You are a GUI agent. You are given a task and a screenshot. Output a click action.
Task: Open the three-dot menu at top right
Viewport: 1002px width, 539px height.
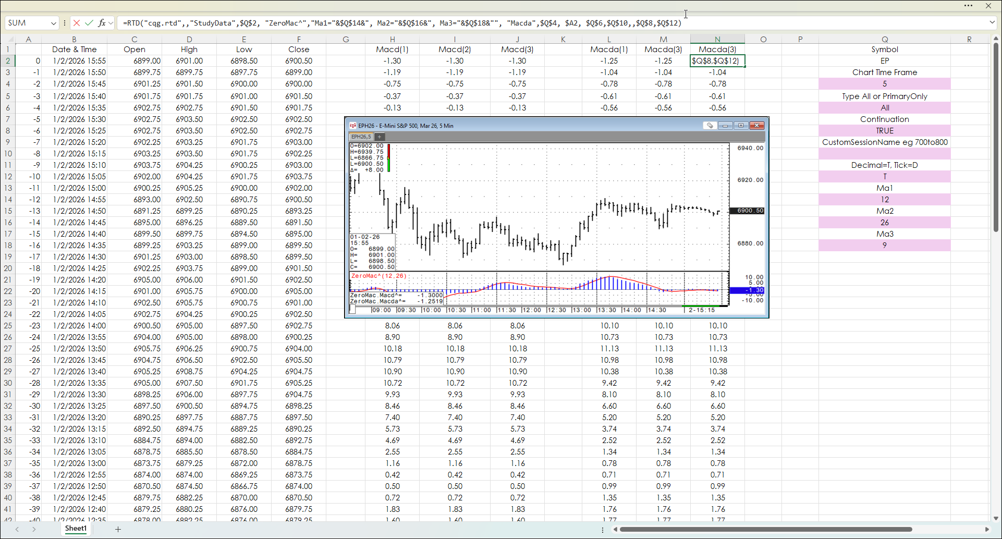click(x=968, y=6)
